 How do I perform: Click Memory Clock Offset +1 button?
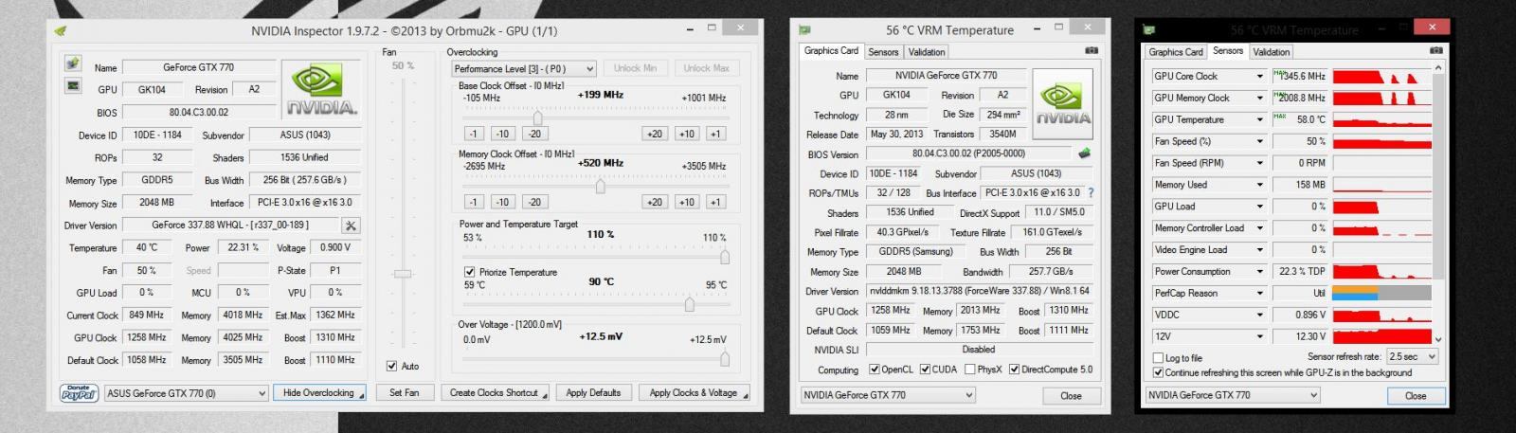tap(715, 202)
